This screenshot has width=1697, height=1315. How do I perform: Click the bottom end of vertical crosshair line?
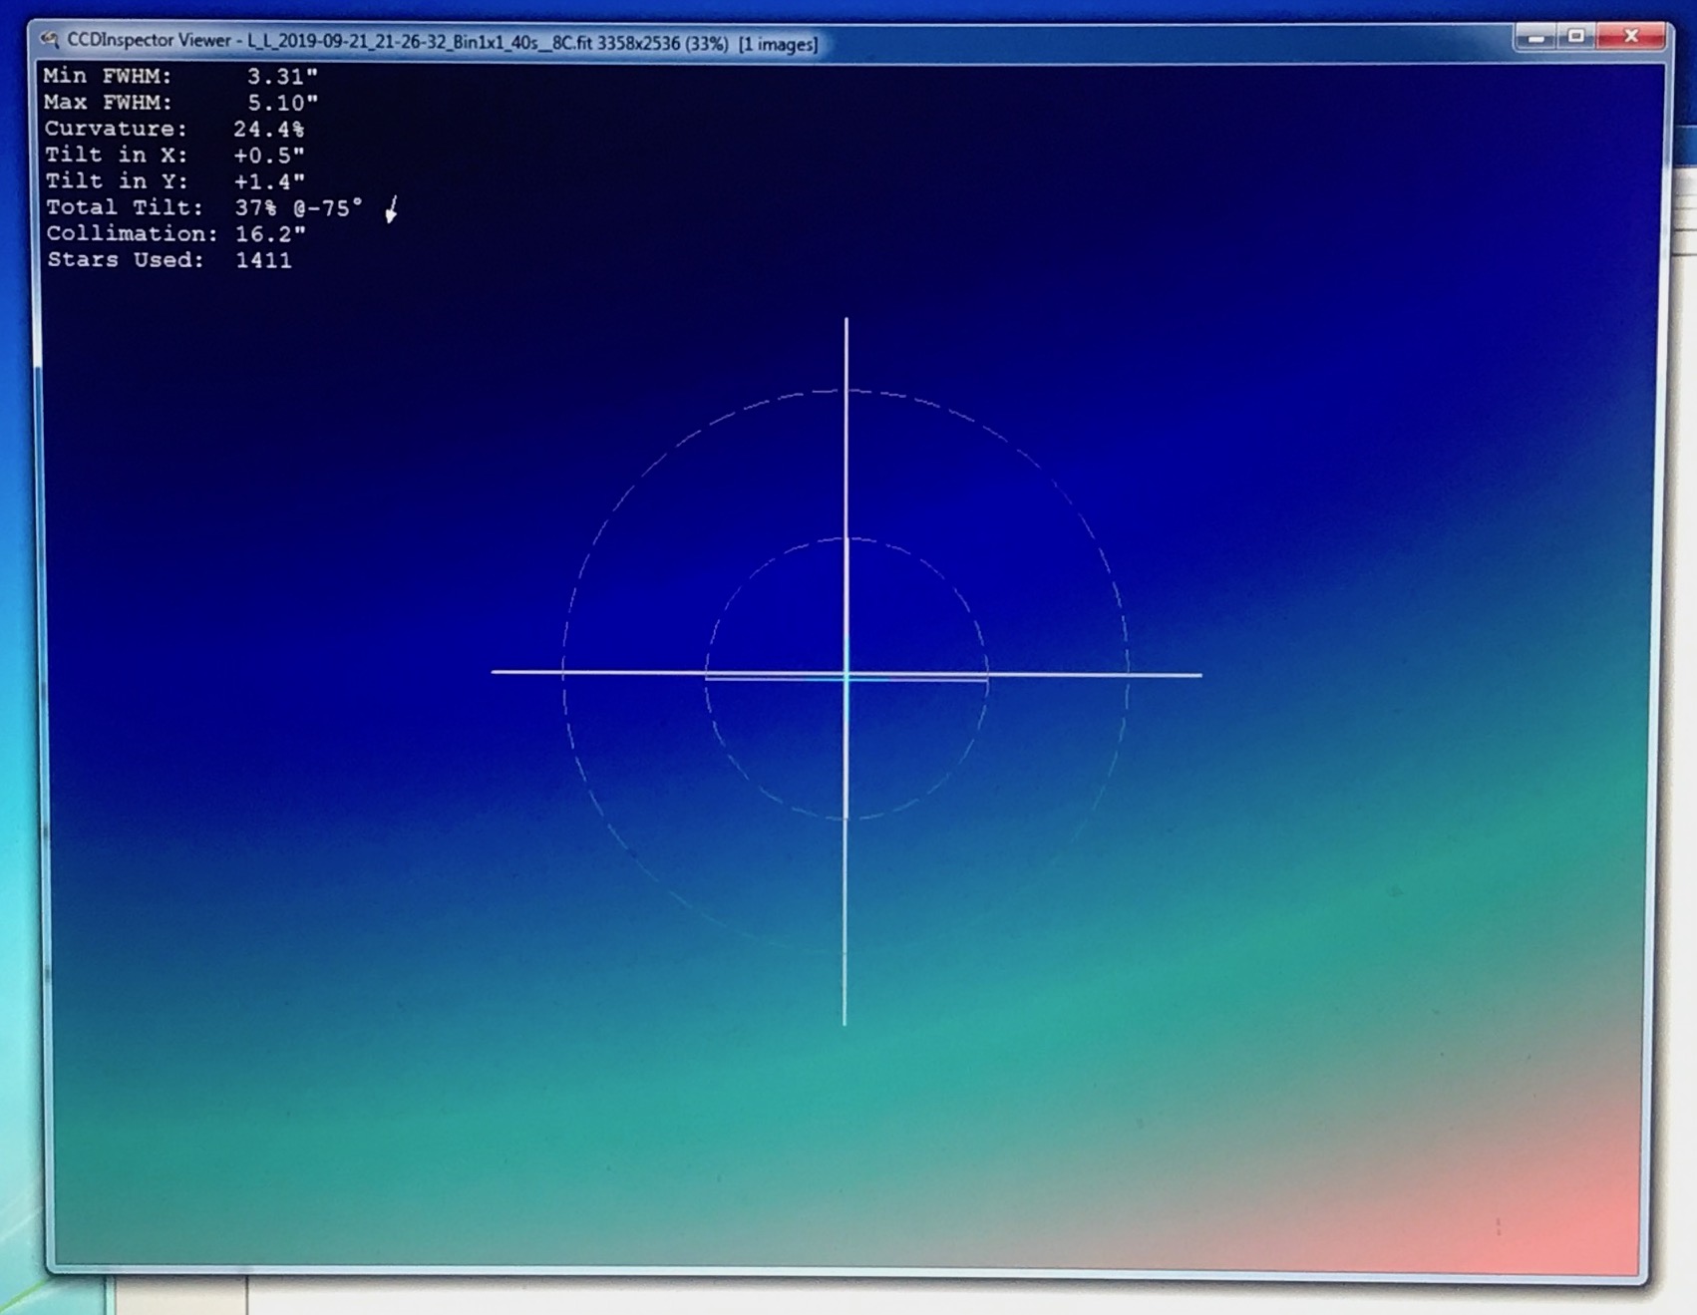click(845, 1021)
